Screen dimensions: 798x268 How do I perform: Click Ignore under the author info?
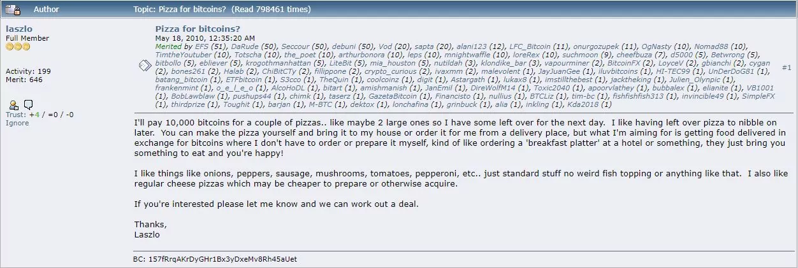coord(17,123)
